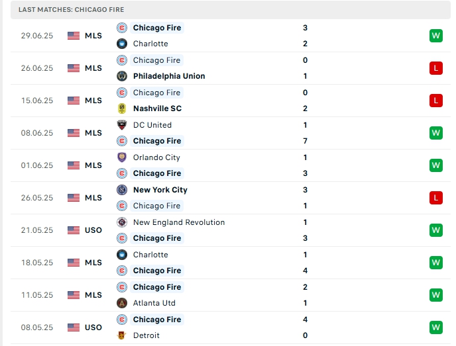Image resolution: width=456 pixels, height=346 pixels.
Task: Click the Philadelphia Union team crest
Action: point(122,76)
